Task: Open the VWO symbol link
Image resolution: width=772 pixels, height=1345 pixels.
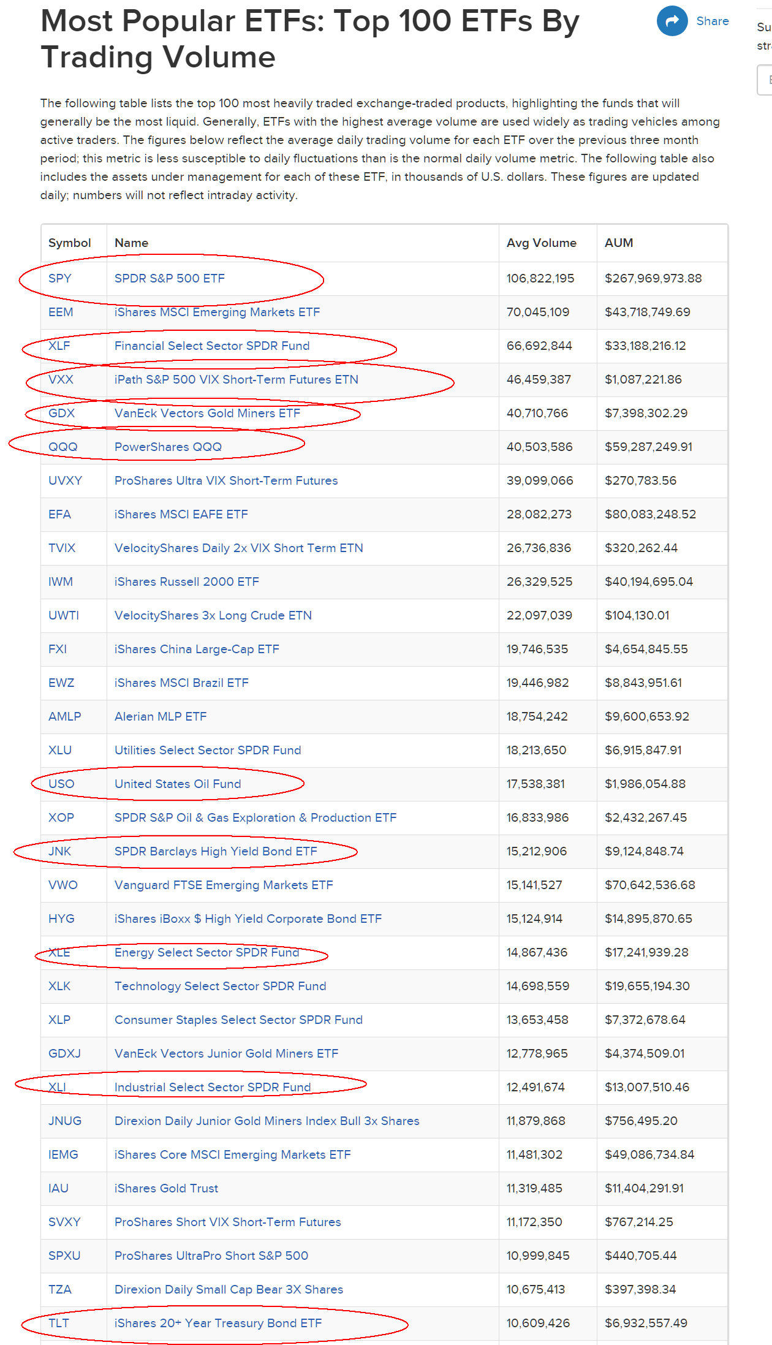Action: point(63,885)
